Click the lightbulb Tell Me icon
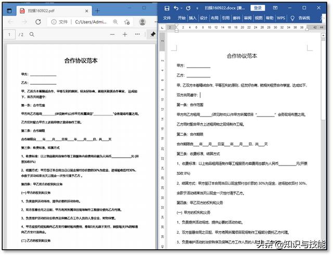Image resolution: width=333 pixels, height=256 pixels. click(292, 18)
